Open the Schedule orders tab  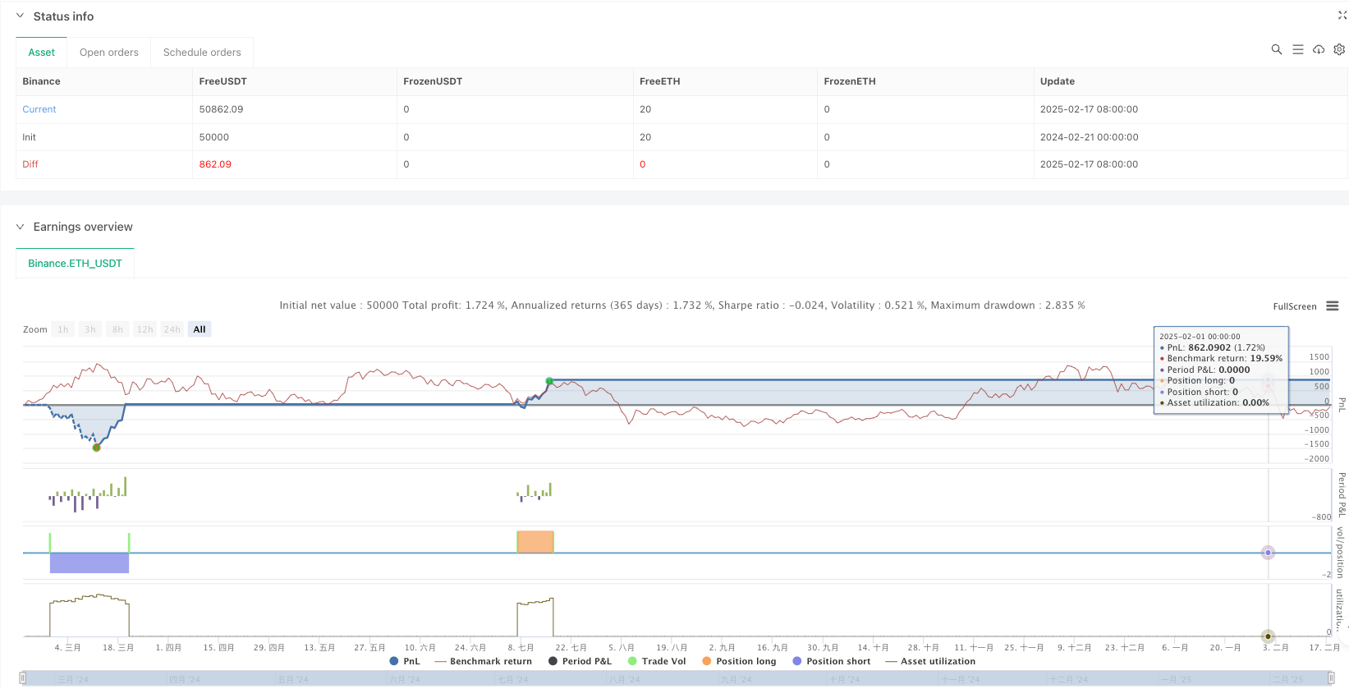pos(202,53)
